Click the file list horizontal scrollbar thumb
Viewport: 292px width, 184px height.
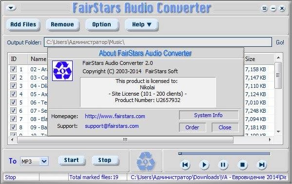click(x=125, y=140)
